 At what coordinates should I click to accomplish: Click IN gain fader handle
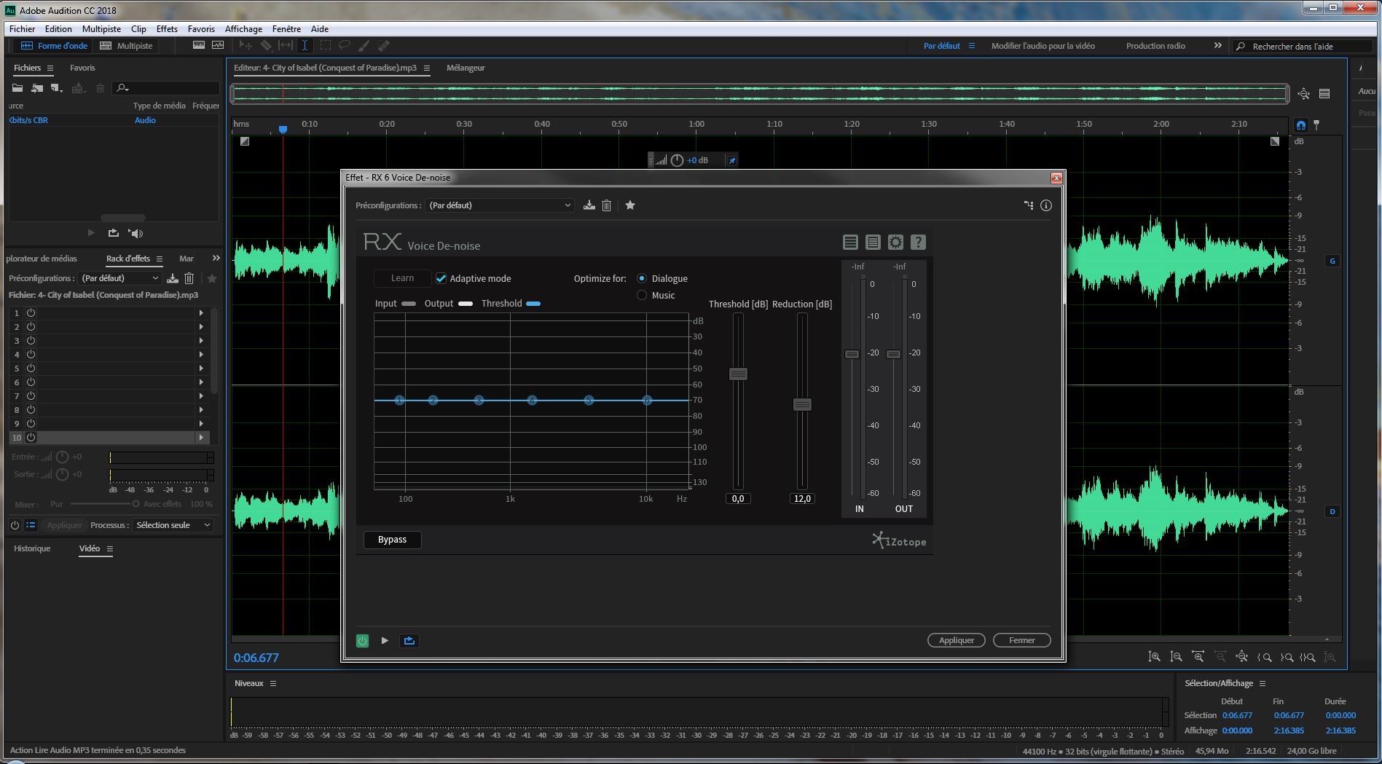click(x=852, y=354)
